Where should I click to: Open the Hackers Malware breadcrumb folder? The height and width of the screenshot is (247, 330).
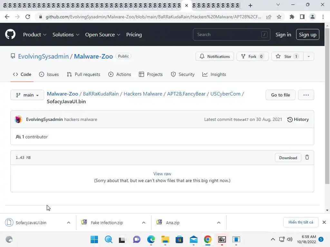143,94
